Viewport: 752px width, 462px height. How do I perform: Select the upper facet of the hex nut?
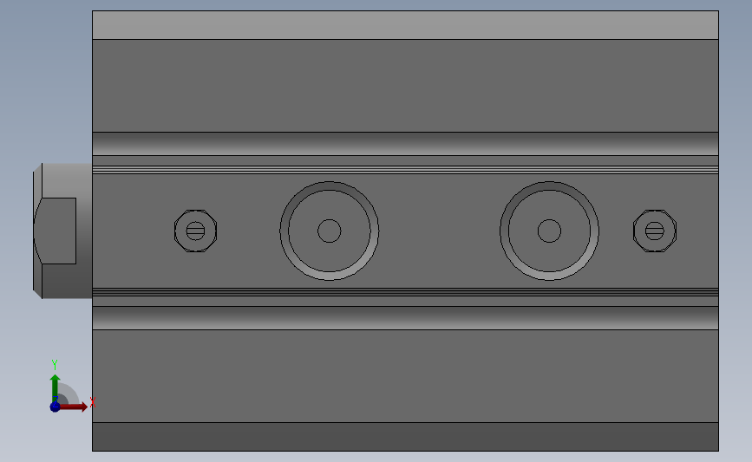pos(67,180)
